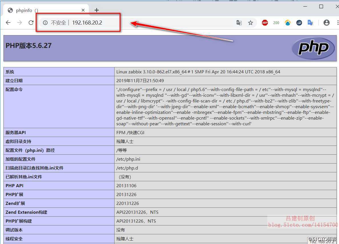Open a new tab with the plus button
The image size is (339, 244).
click(97, 10)
